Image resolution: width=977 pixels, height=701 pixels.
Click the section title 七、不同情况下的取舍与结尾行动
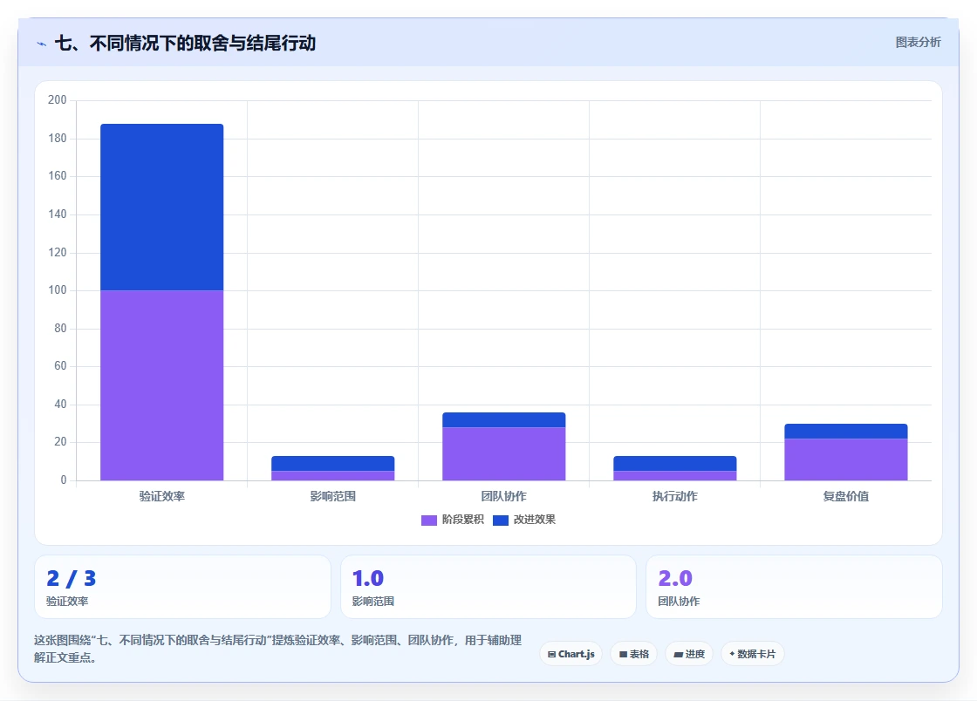point(186,43)
